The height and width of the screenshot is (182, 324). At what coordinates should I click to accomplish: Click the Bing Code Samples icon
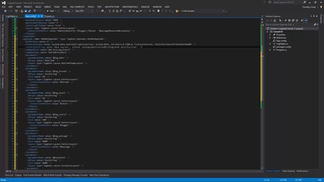(177, 11)
